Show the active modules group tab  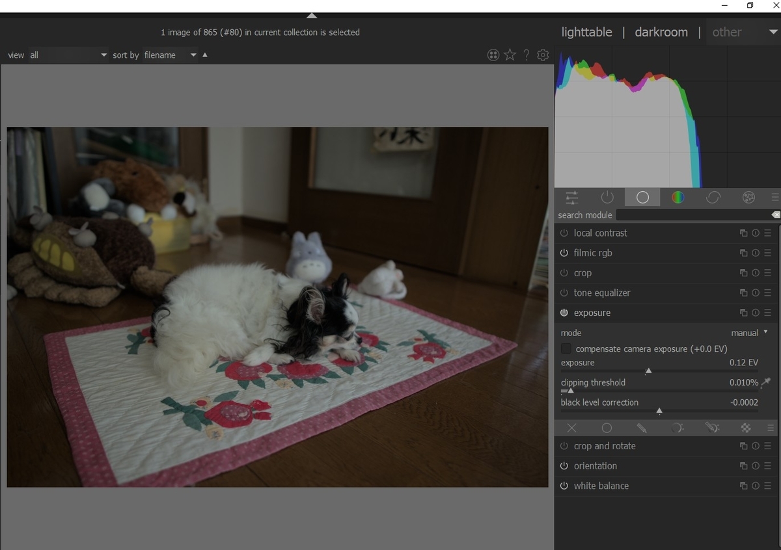607,197
